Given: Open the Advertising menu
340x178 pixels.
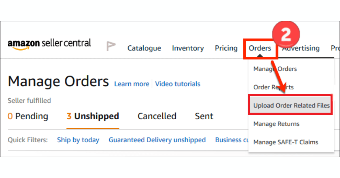Looking at the screenshot, I should (x=301, y=48).
